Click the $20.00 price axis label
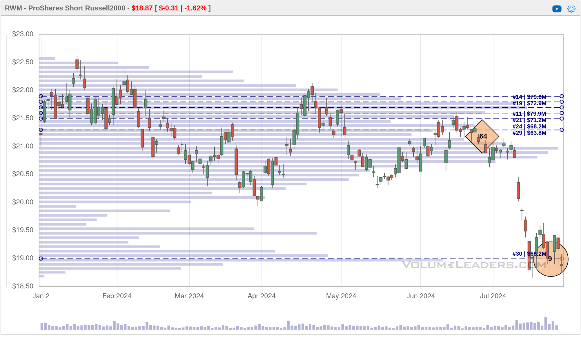This screenshot has height=338, width=581. click(23, 202)
